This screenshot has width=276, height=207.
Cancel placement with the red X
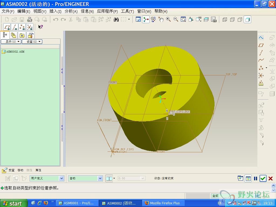tap(271, 178)
